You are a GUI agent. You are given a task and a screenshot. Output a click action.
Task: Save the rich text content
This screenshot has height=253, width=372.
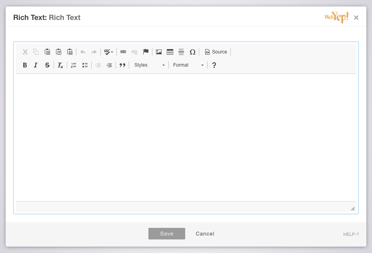(166, 233)
